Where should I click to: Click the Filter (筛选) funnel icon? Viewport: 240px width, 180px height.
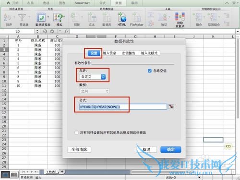point(22,17)
